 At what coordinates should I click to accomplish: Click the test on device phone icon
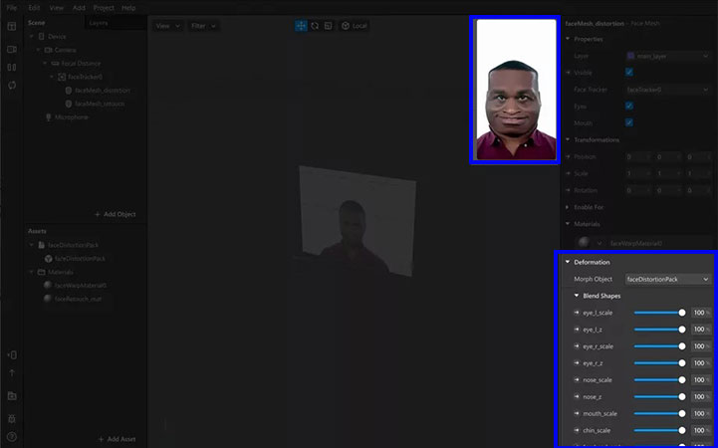tap(12, 355)
